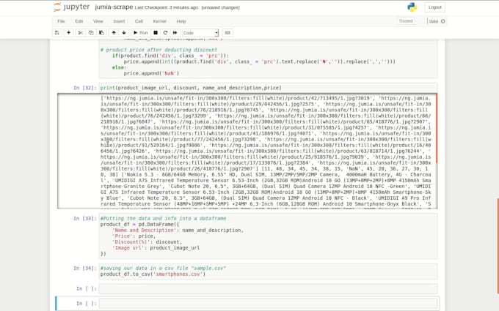This screenshot has height=311, width=499.
Task: Move selected cell up
Action: (114, 33)
